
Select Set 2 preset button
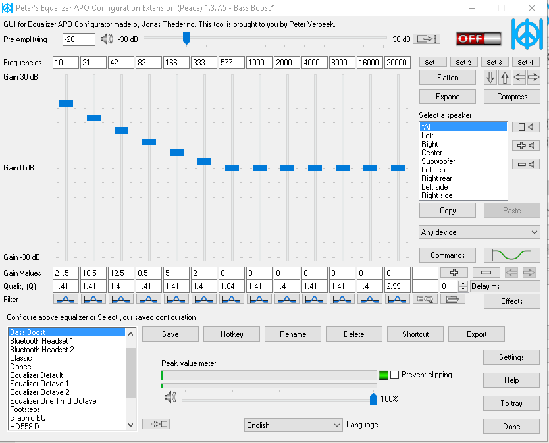pyautogui.click(x=463, y=62)
